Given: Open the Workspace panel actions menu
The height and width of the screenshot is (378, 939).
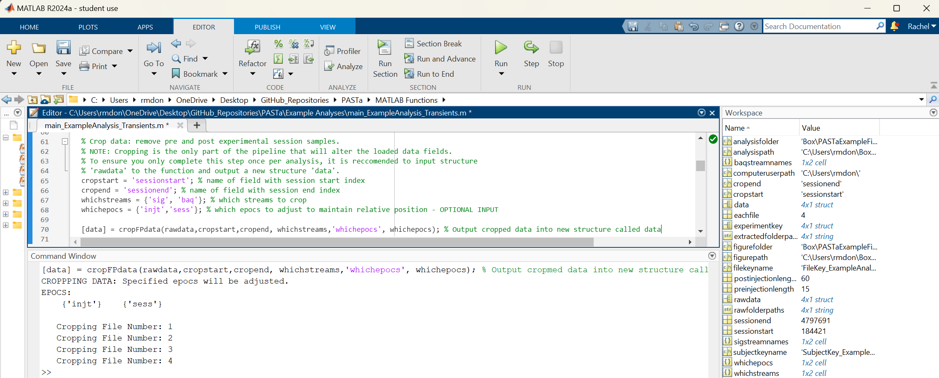Looking at the screenshot, I should coord(934,113).
